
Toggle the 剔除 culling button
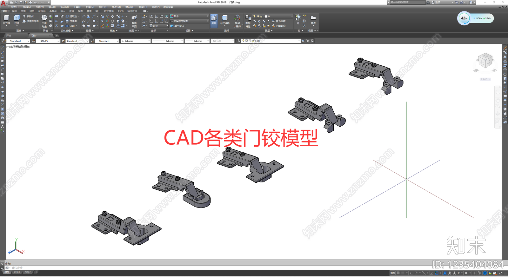pos(214,21)
